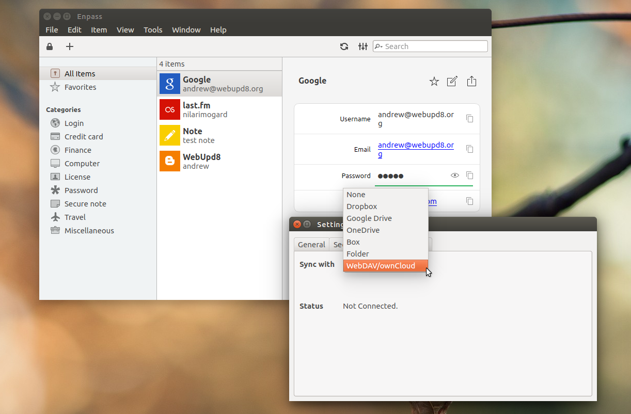This screenshot has width=631, height=414.
Task: Filter by Computer category
Action: (98, 164)
